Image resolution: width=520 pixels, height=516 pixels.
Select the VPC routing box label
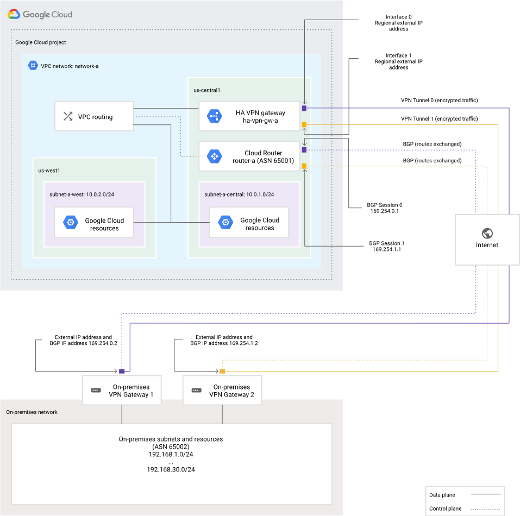coord(95,117)
